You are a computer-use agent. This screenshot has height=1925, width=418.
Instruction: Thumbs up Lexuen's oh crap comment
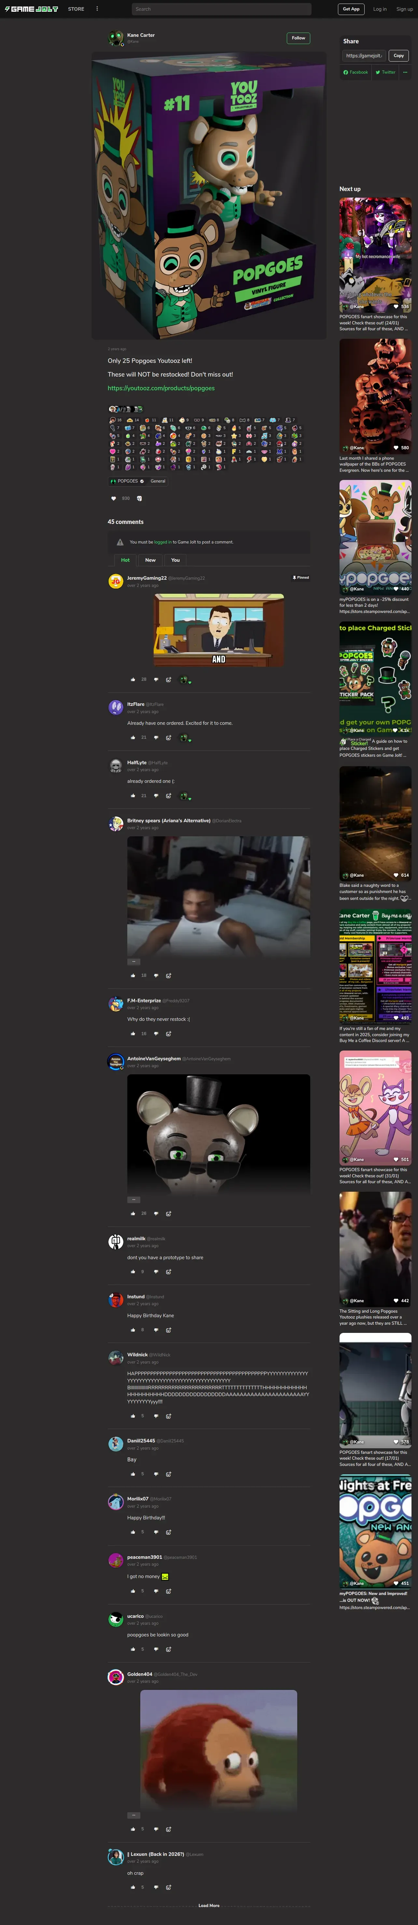[x=133, y=1887]
